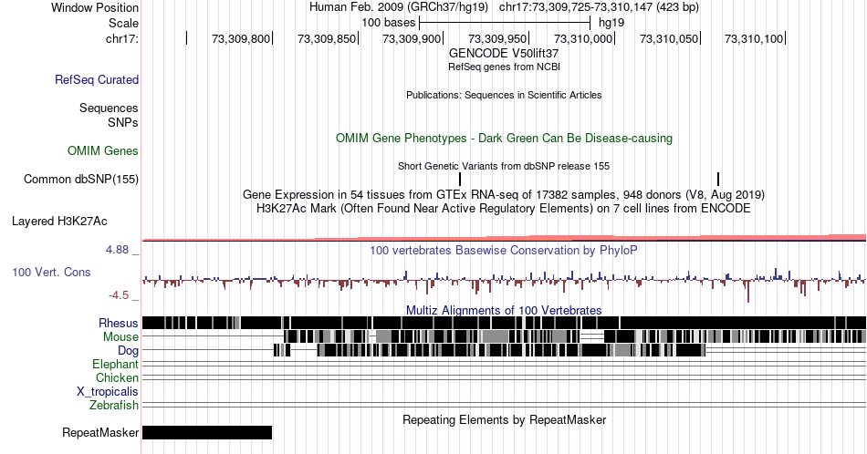Click the 4.88 PhyloP upper limit value
Image resolution: width=867 pixels, height=454 pixels.
click(x=117, y=250)
